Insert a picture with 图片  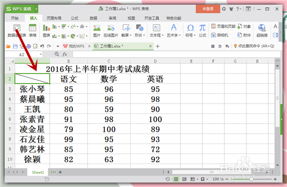pos(97,31)
